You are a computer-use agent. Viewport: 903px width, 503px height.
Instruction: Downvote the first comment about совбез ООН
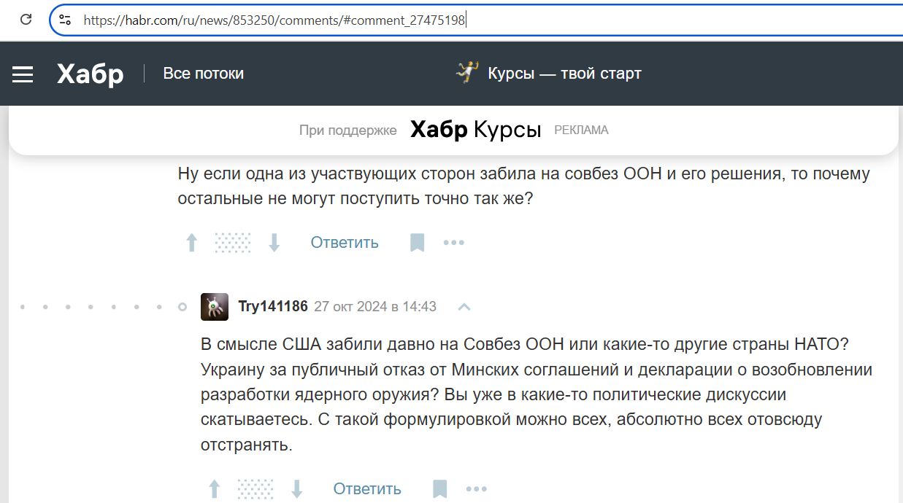tap(274, 243)
